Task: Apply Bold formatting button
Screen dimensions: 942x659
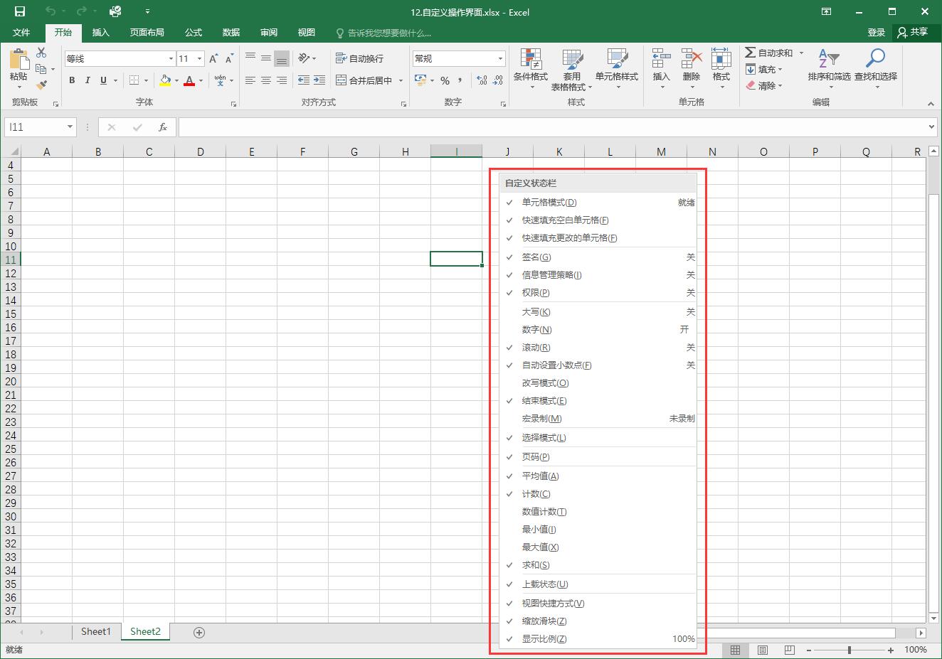Action: click(72, 80)
